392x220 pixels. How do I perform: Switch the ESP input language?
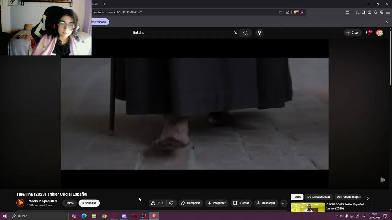point(364,216)
